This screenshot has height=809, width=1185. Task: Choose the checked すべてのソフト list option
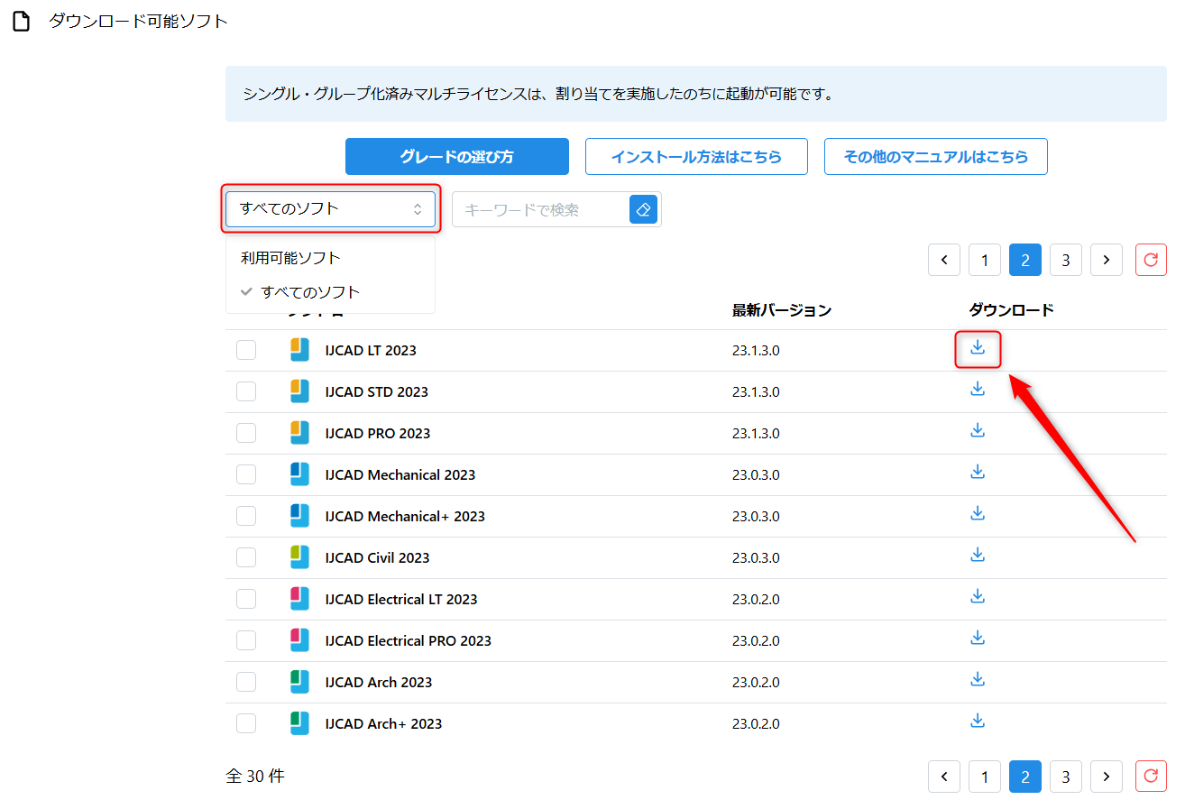331,292
